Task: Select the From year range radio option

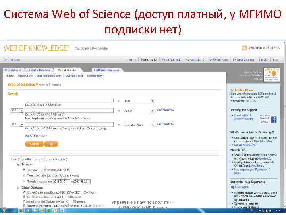Action: 24,176
